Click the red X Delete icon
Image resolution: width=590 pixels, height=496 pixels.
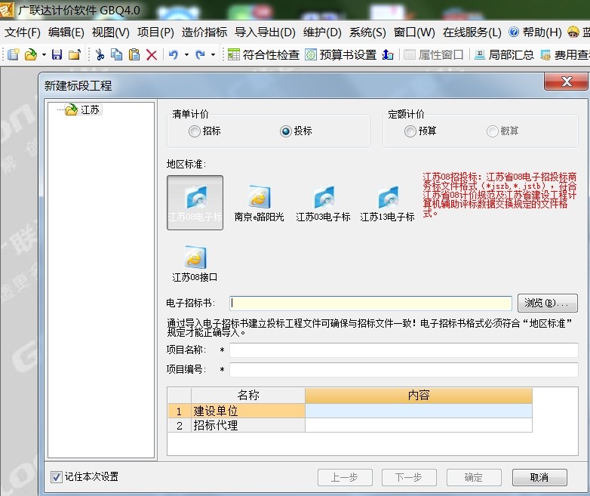[152, 55]
